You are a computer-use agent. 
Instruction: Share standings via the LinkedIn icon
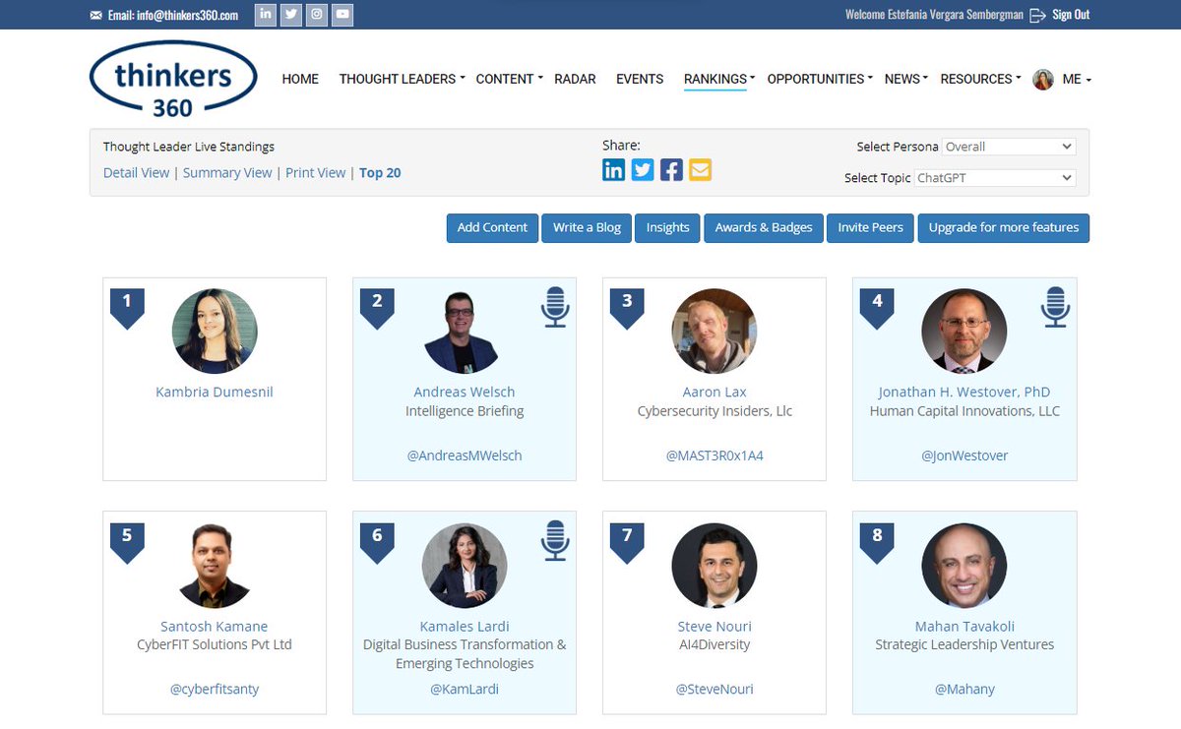[613, 169]
